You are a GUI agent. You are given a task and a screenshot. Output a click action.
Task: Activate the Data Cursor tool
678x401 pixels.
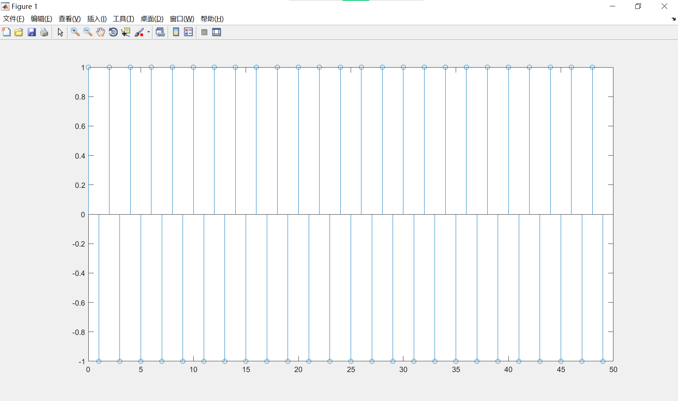click(x=126, y=32)
